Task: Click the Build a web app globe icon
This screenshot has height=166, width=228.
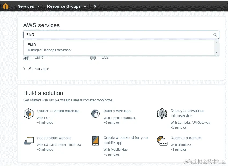Action: coord(95,113)
